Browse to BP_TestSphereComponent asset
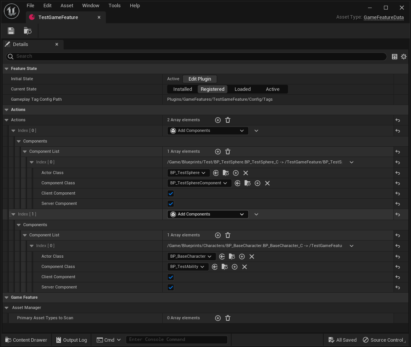The width and height of the screenshot is (411, 347). 248,183
